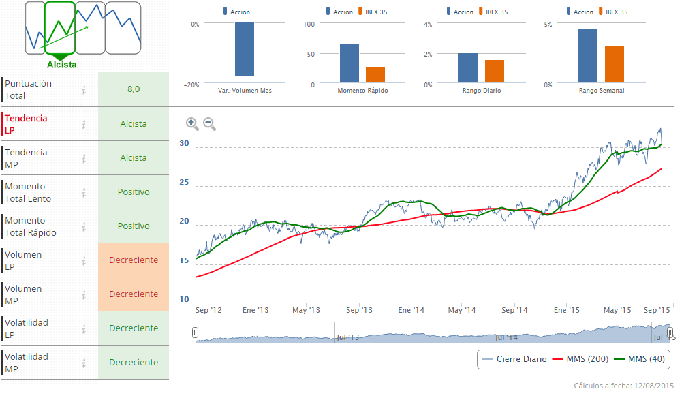View info for Momento Total Rápido
684x398 pixels.
84,226
